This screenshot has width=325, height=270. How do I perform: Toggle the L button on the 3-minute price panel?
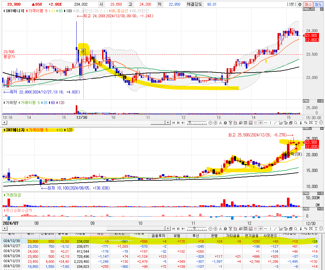click(305, 9)
